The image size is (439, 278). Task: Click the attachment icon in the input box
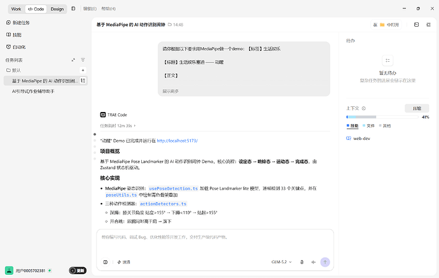(x=105, y=262)
